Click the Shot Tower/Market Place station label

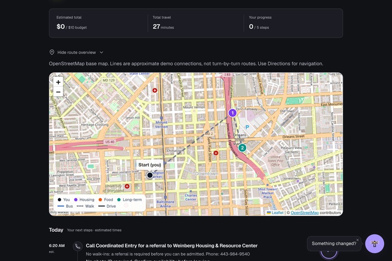pyautogui.click(x=267, y=193)
